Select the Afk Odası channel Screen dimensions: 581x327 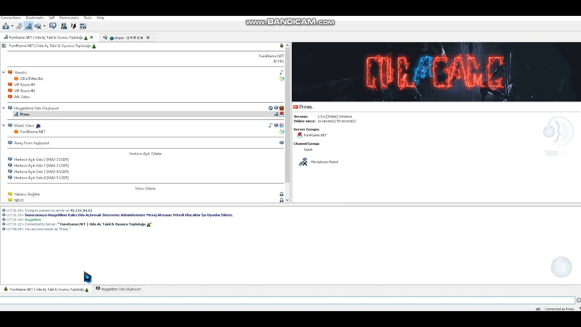coord(22,97)
